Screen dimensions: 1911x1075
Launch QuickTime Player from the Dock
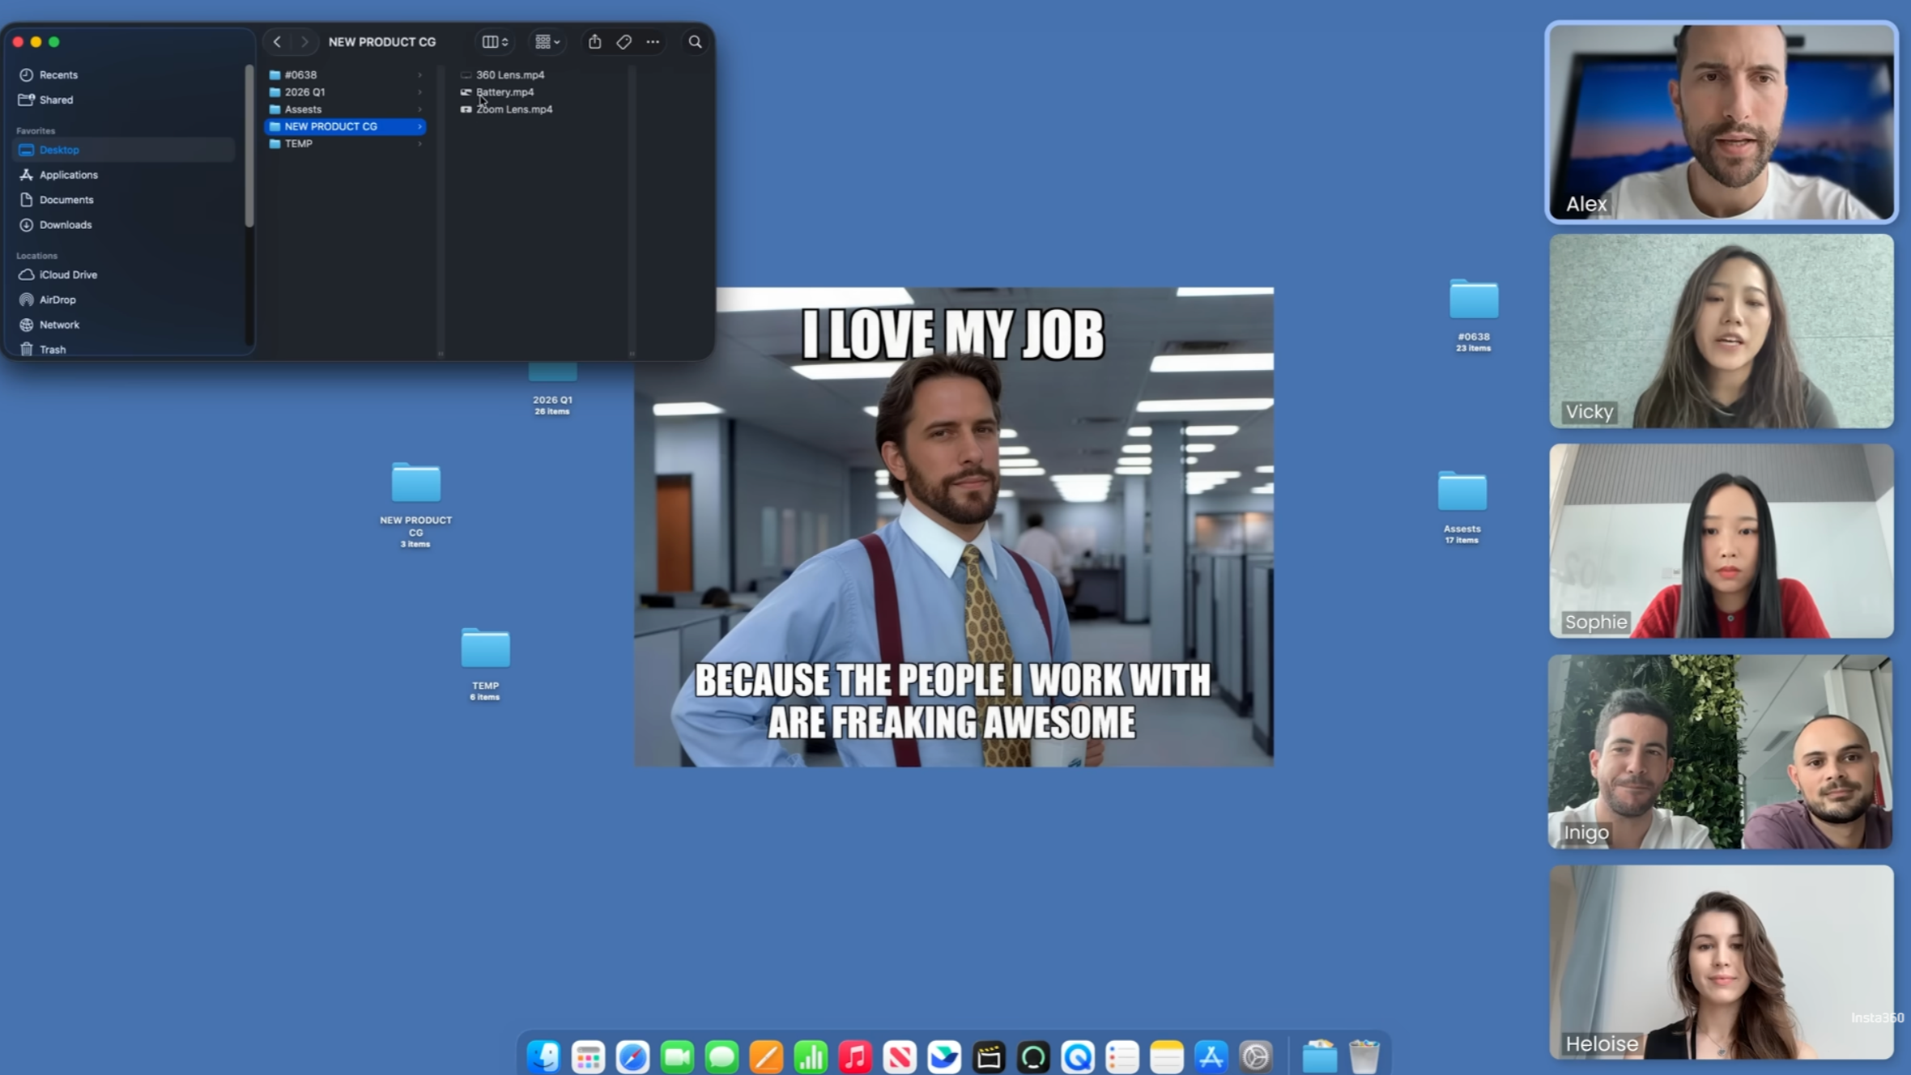click(x=1078, y=1057)
